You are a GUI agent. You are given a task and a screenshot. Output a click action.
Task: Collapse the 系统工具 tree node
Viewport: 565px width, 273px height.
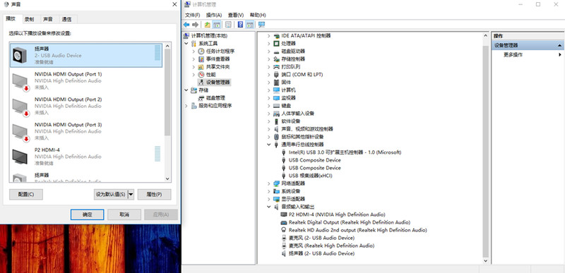186,44
